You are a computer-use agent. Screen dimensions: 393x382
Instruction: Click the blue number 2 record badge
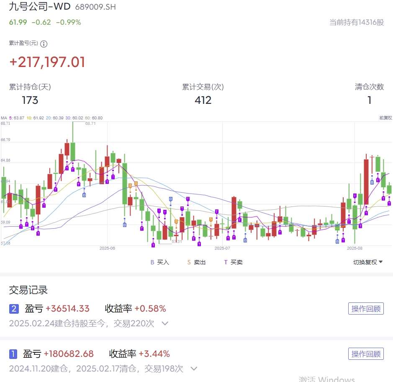click(14, 309)
